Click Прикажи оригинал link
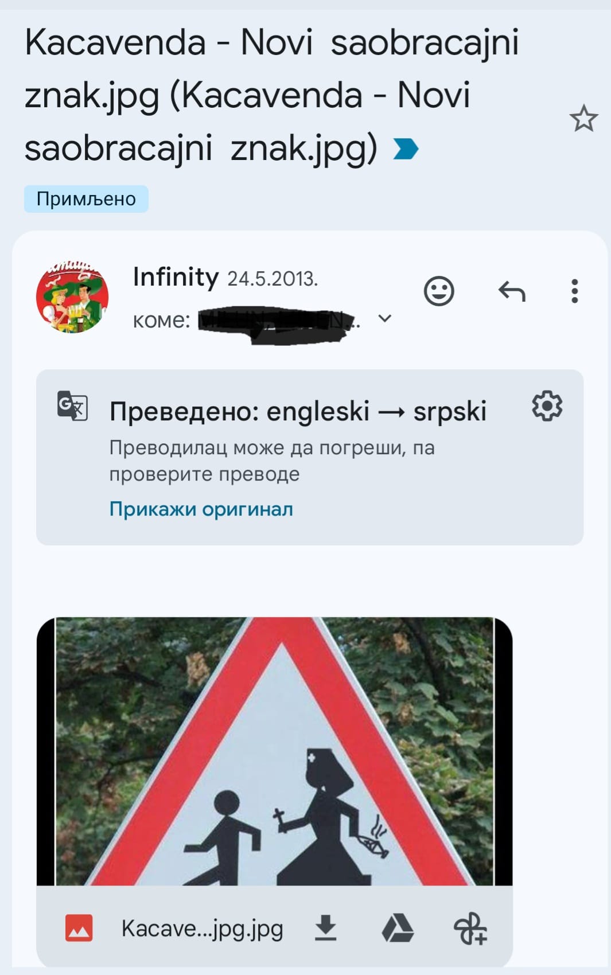 click(x=201, y=509)
